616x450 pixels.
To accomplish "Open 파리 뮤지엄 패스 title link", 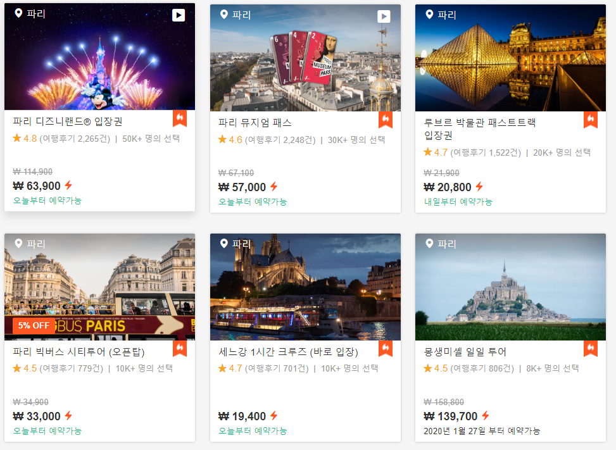I will 255,123.
